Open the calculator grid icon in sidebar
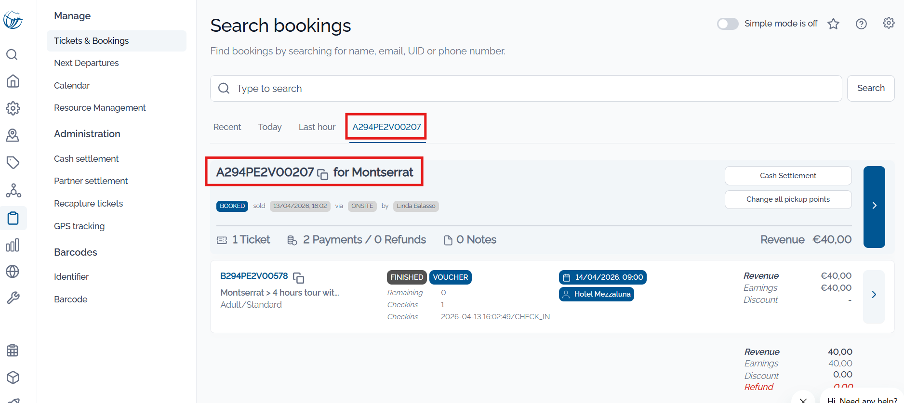Screen dimensions: 904x403 pos(13,351)
